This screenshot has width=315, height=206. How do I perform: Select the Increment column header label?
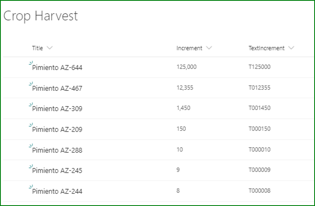[x=189, y=48]
